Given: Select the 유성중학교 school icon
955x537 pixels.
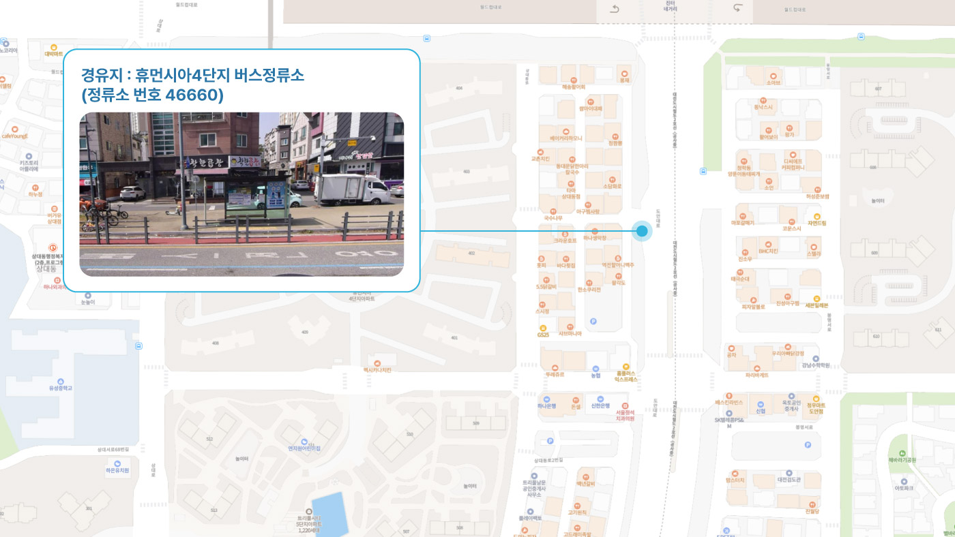Looking at the screenshot, I should point(60,381).
